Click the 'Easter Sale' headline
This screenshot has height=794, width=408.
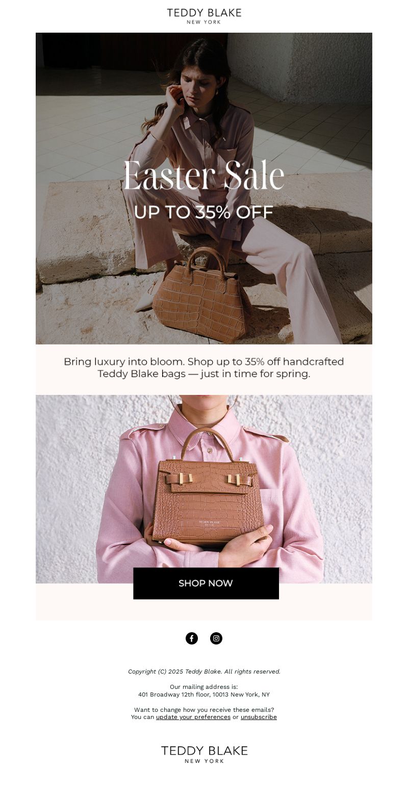point(204,176)
